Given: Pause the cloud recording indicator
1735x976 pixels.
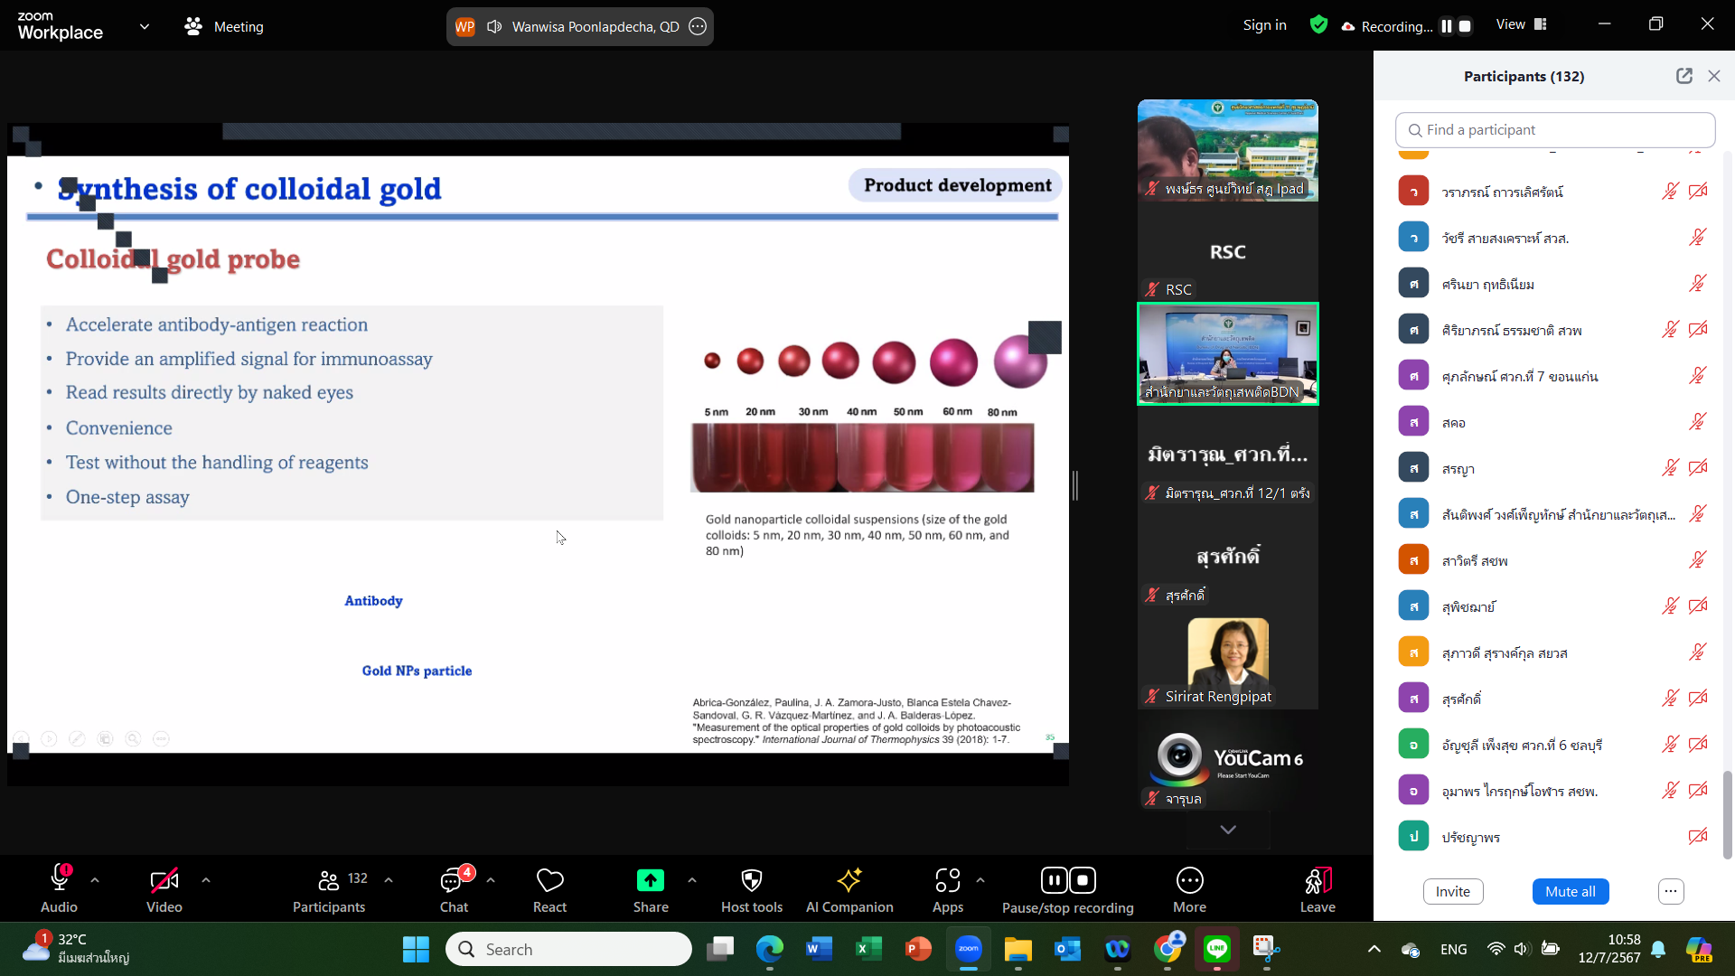Looking at the screenshot, I should coord(1446,26).
